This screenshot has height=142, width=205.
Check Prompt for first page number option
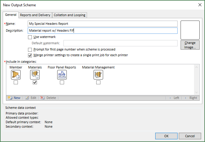tap(30, 50)
